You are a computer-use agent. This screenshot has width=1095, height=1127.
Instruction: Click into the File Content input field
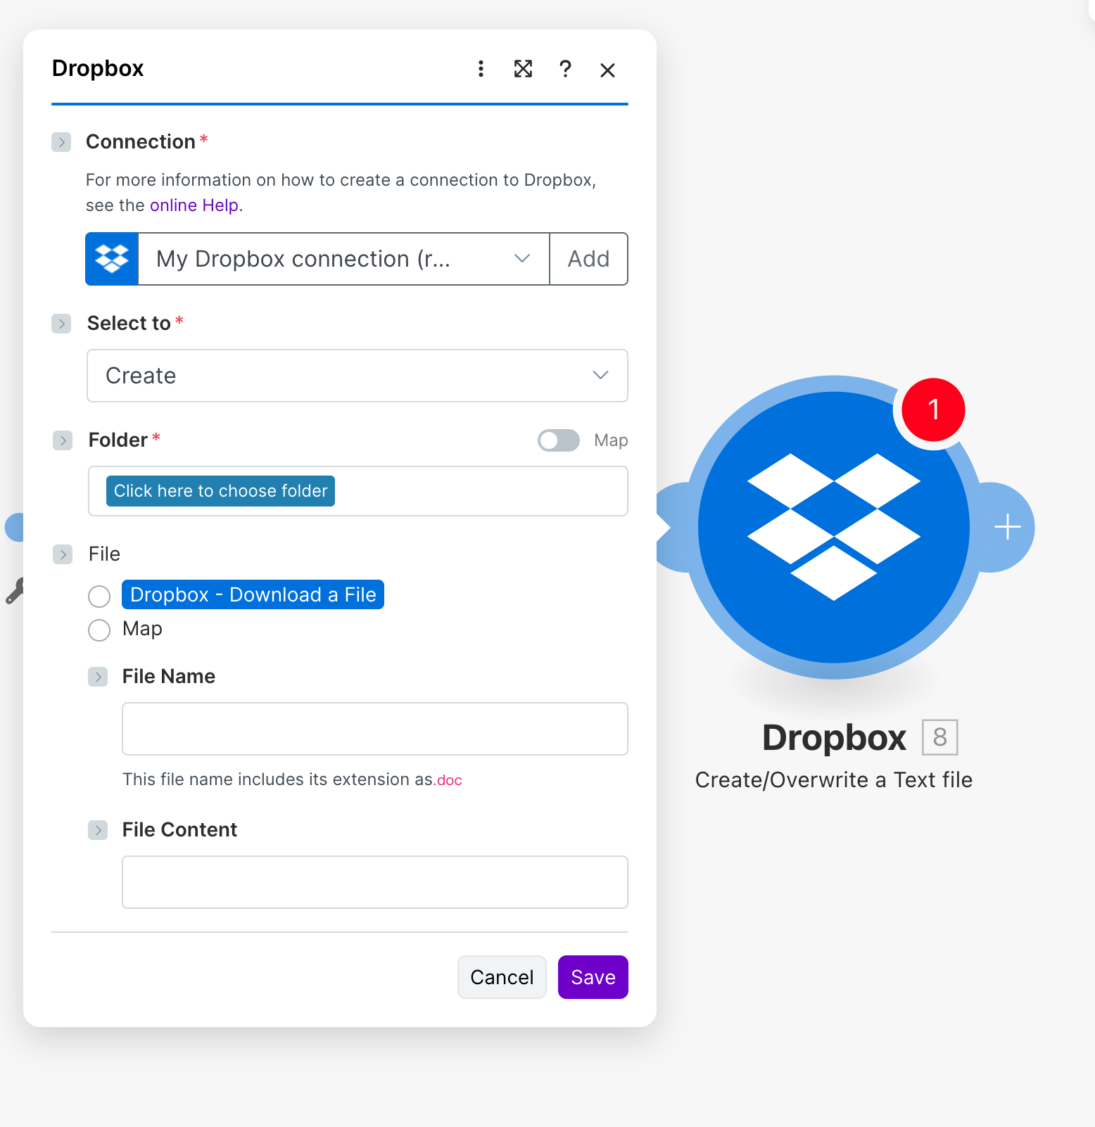[x=375, y=882]
